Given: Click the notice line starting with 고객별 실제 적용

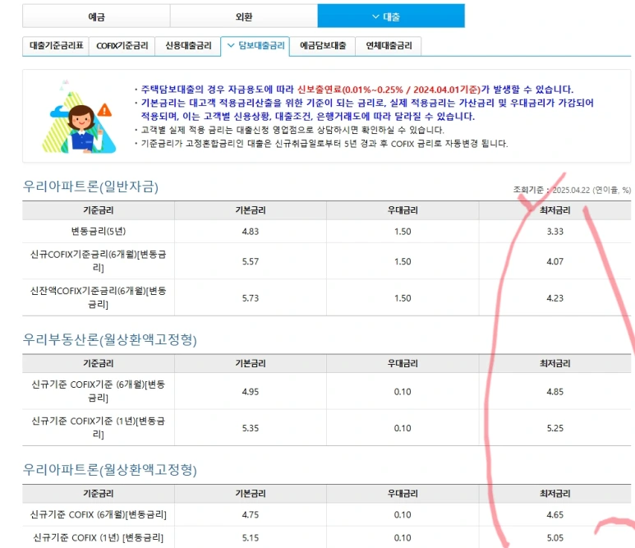Looking at the screenshot, I should (x=292, y=130).
